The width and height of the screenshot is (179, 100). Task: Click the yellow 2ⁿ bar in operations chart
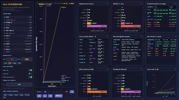click(89, 23)
